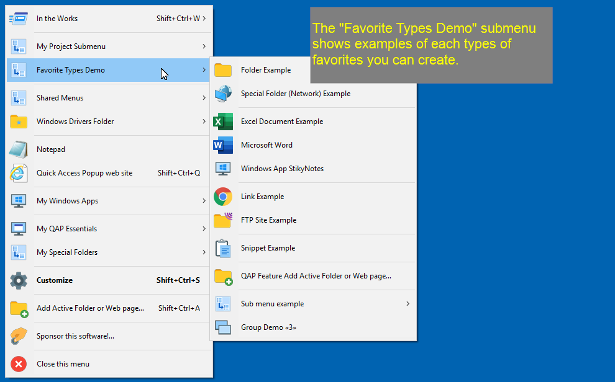Screen dimensions: 615x382
Task: Click the Customize gear icon
Action: tap(19, 280)
